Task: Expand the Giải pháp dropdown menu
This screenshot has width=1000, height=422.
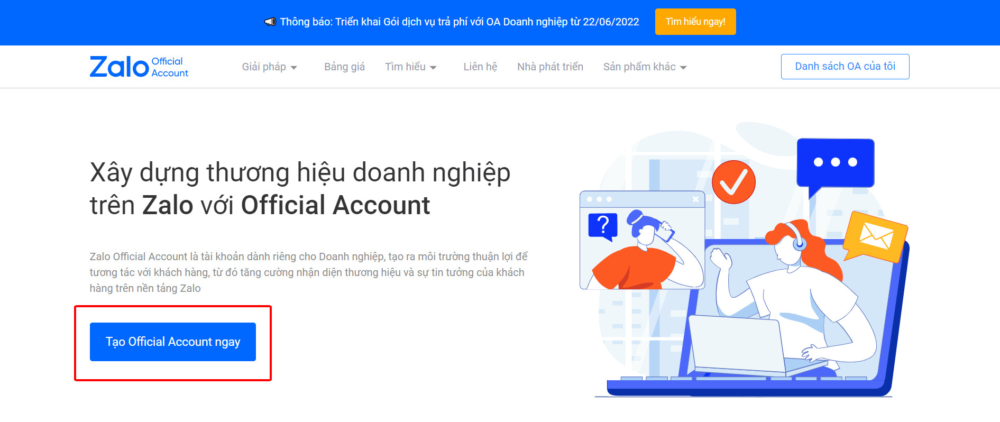Action: point(269,67)
